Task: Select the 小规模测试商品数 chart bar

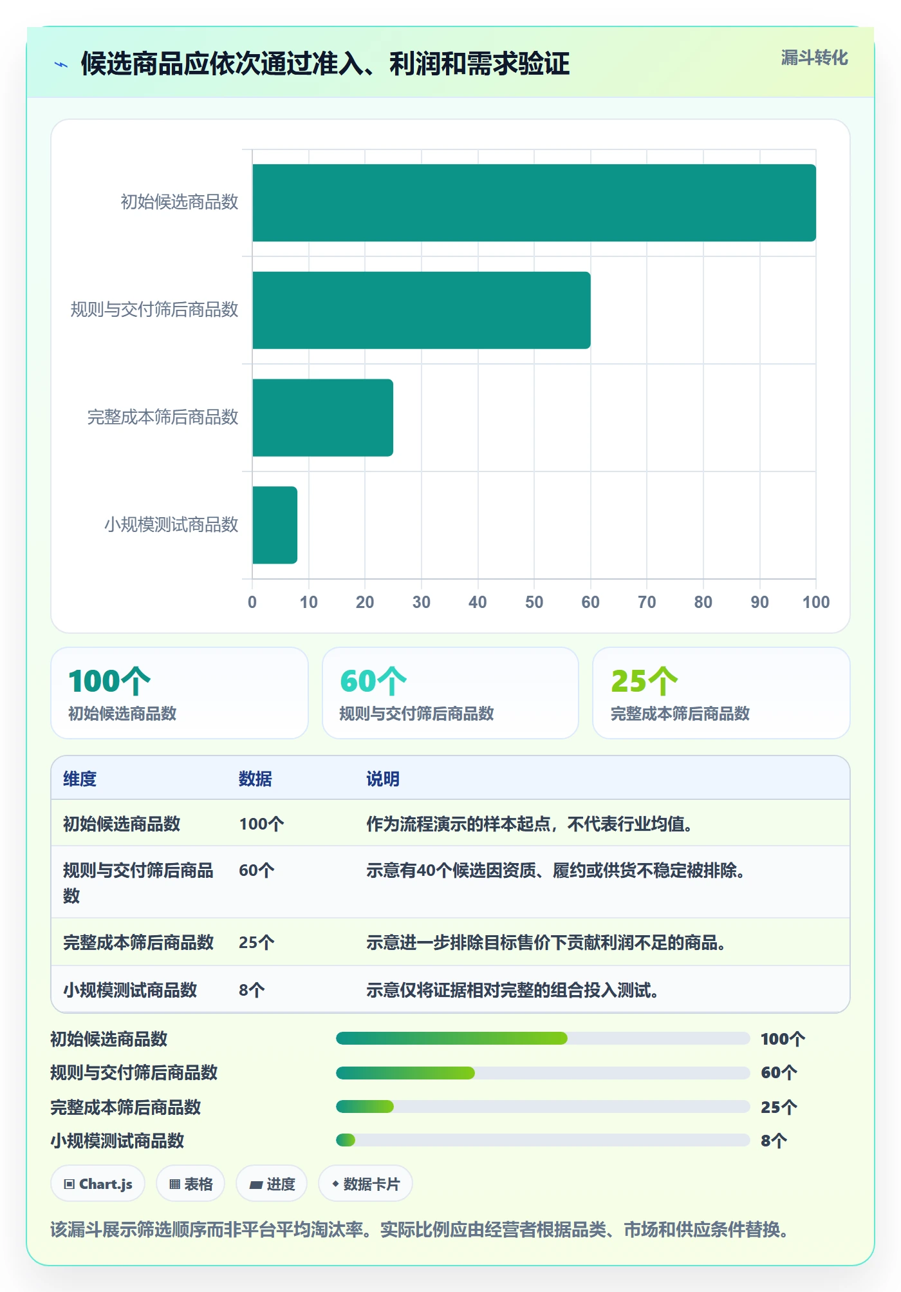Action: [275, 525]
